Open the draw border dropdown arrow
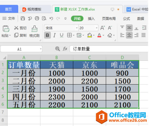This screenshot has height=126, width=149. tap(83, 35)
